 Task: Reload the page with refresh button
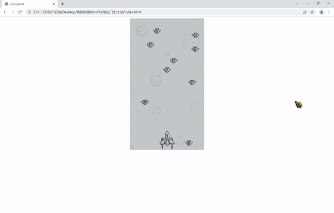(x=20, y=12)
